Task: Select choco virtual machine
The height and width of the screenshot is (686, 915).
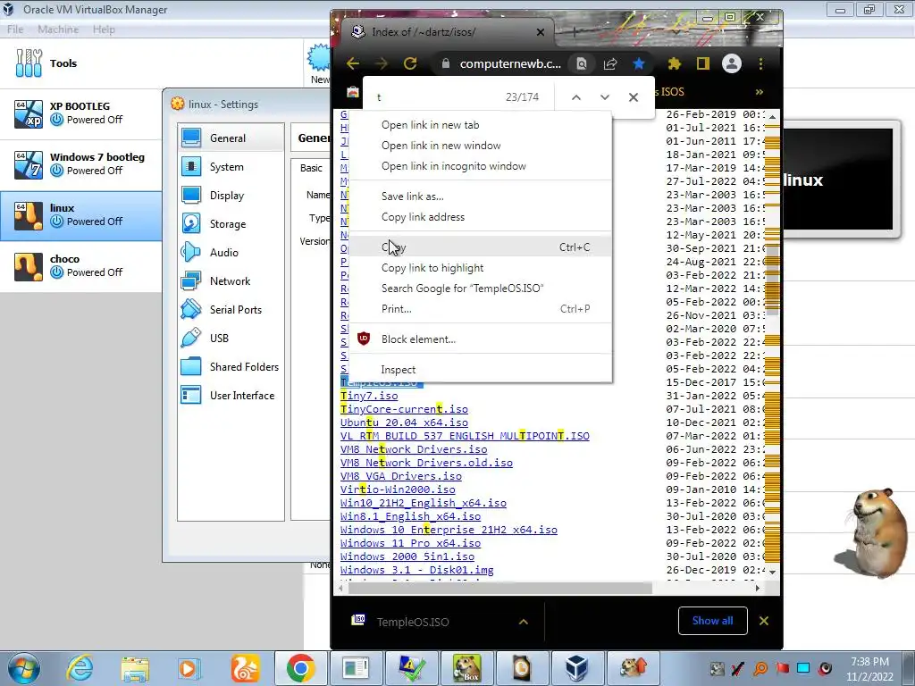Action: pos(81,266)
